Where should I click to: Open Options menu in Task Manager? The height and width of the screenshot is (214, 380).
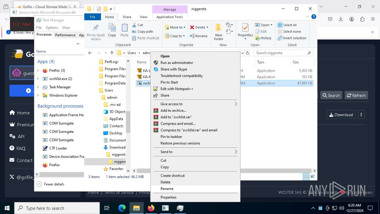click(52, 28)
